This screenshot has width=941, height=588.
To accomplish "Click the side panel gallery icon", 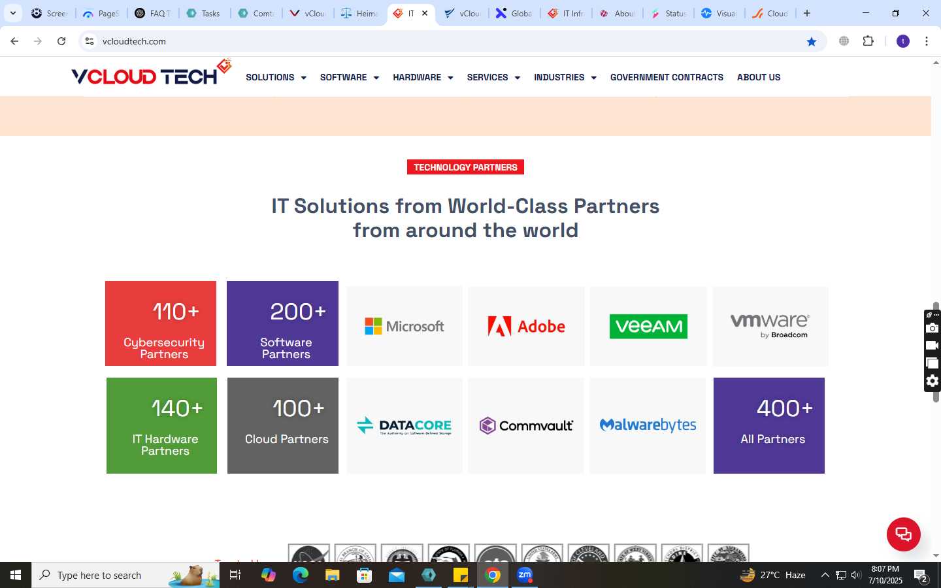I will (x=933, y=363).
